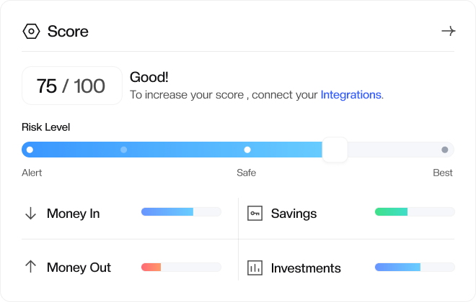Click the 75 / 100 score box
The width and height of the screenshot is (476, 302).
(71, 86)
